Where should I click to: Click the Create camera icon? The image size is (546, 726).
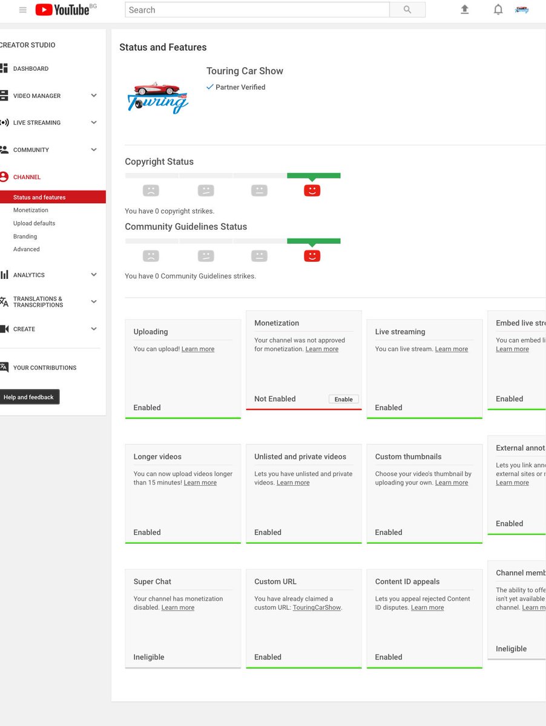(x=4, y=329)
